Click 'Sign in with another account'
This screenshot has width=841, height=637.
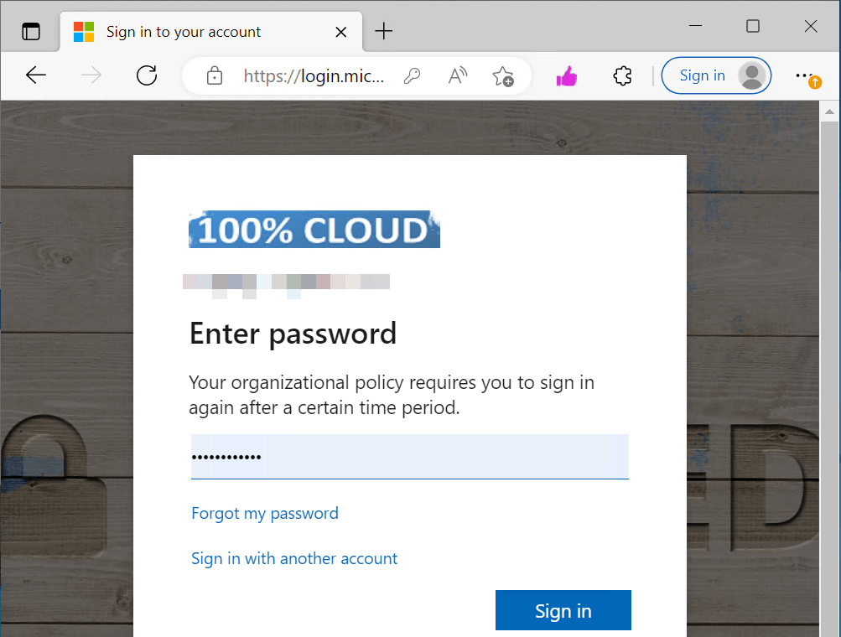pyautogui.click(x=294, y=558)
